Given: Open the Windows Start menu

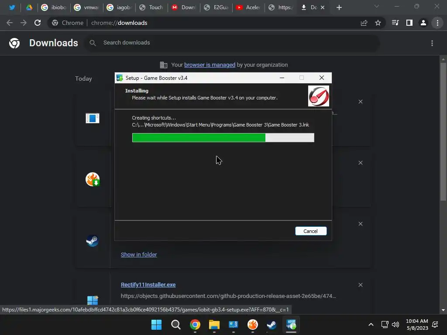Looking at the screenshot, I should [157, 325].
